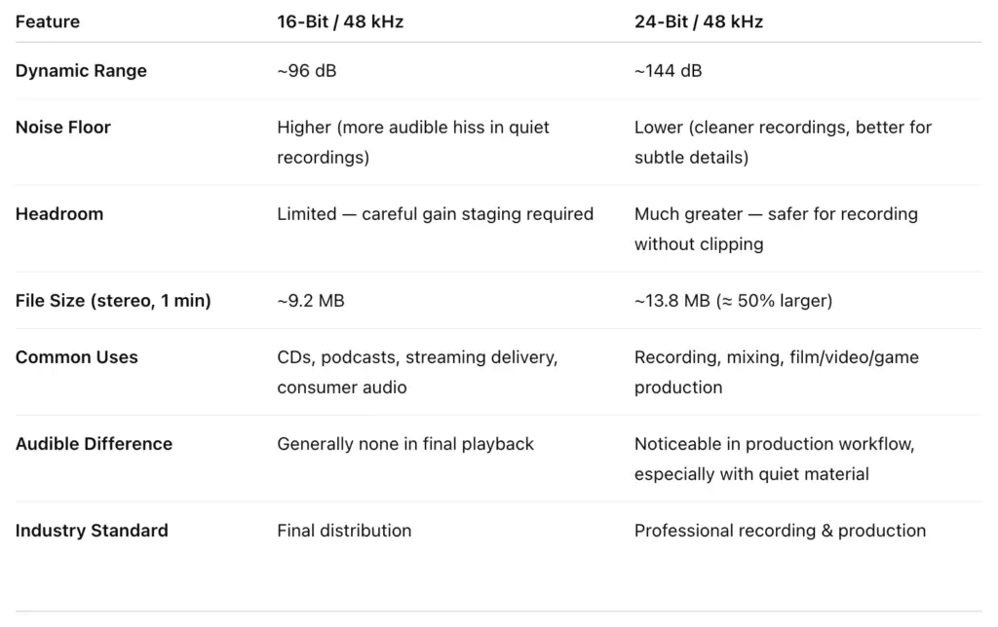Click the 16-Bit / 48 kHz column header
Viewport: 998px width, 627px height.
click(339, 21)
